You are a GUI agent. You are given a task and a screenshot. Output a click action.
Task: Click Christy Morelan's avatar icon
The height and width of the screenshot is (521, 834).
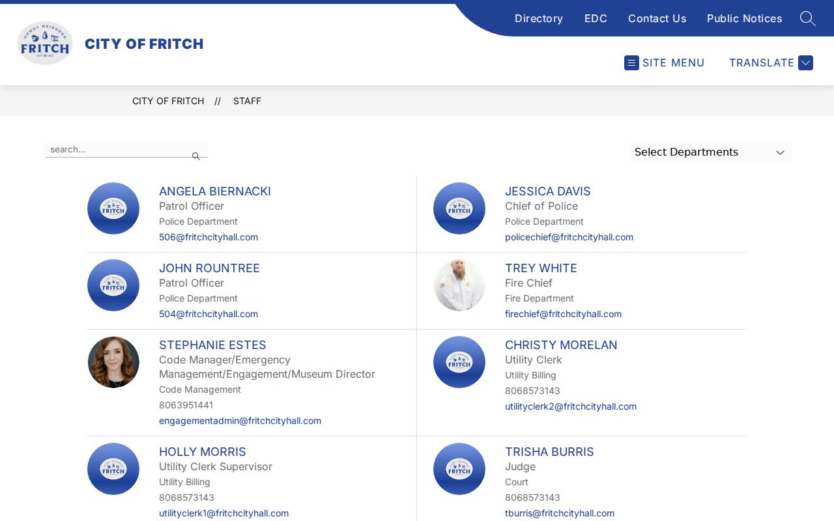point(459,362)
